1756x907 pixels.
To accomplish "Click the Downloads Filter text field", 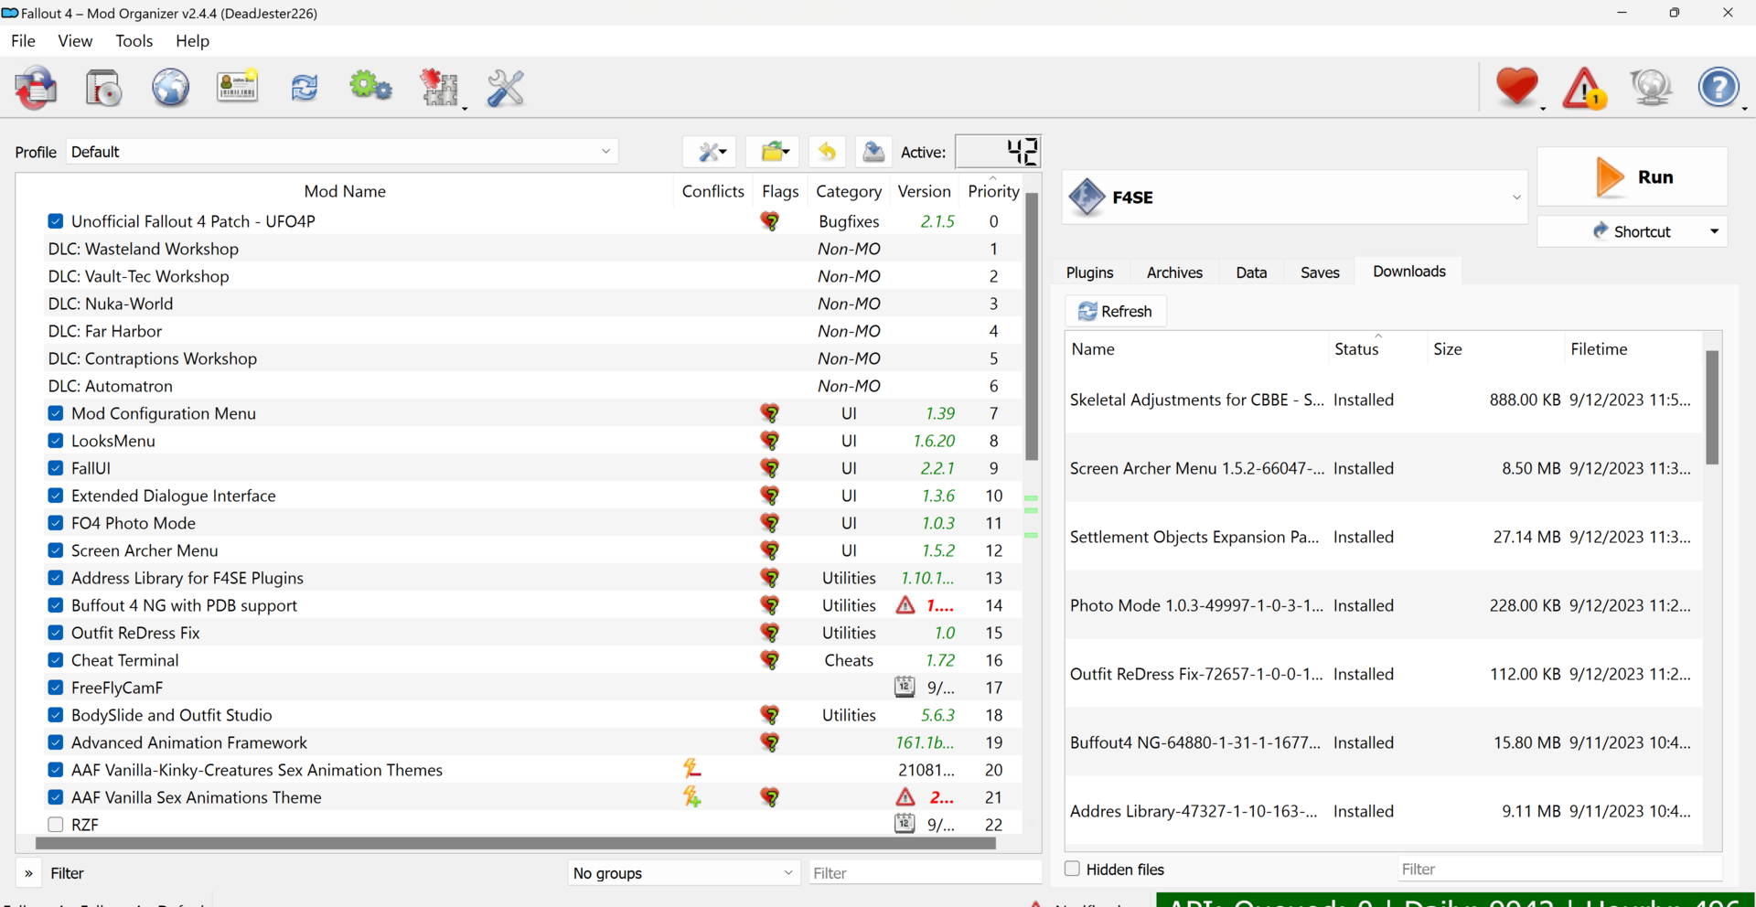I will pos(1559,869).
